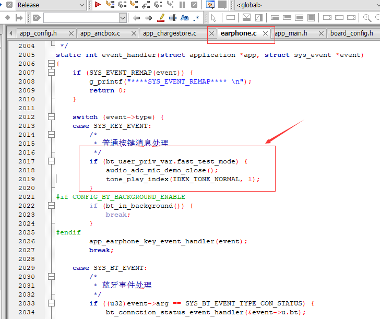Collapse the function body fold at line 2006
380x319 pixels.
coord(51,64)
